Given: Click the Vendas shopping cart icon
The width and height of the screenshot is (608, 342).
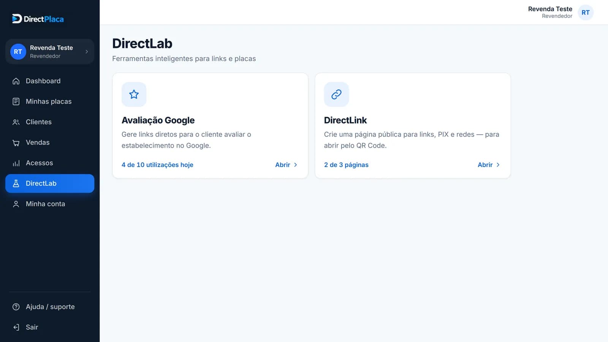Looking at the screenshot, I should pos(16,143).
